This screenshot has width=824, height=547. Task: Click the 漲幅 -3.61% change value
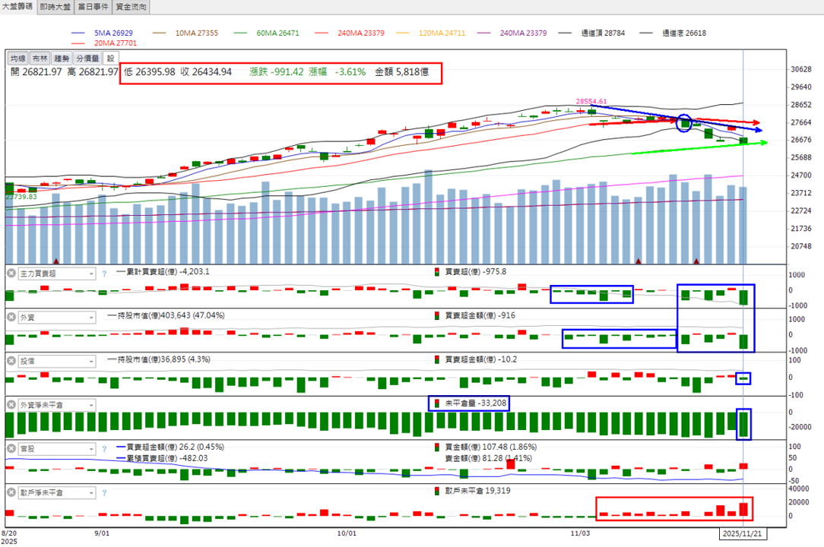338,71
